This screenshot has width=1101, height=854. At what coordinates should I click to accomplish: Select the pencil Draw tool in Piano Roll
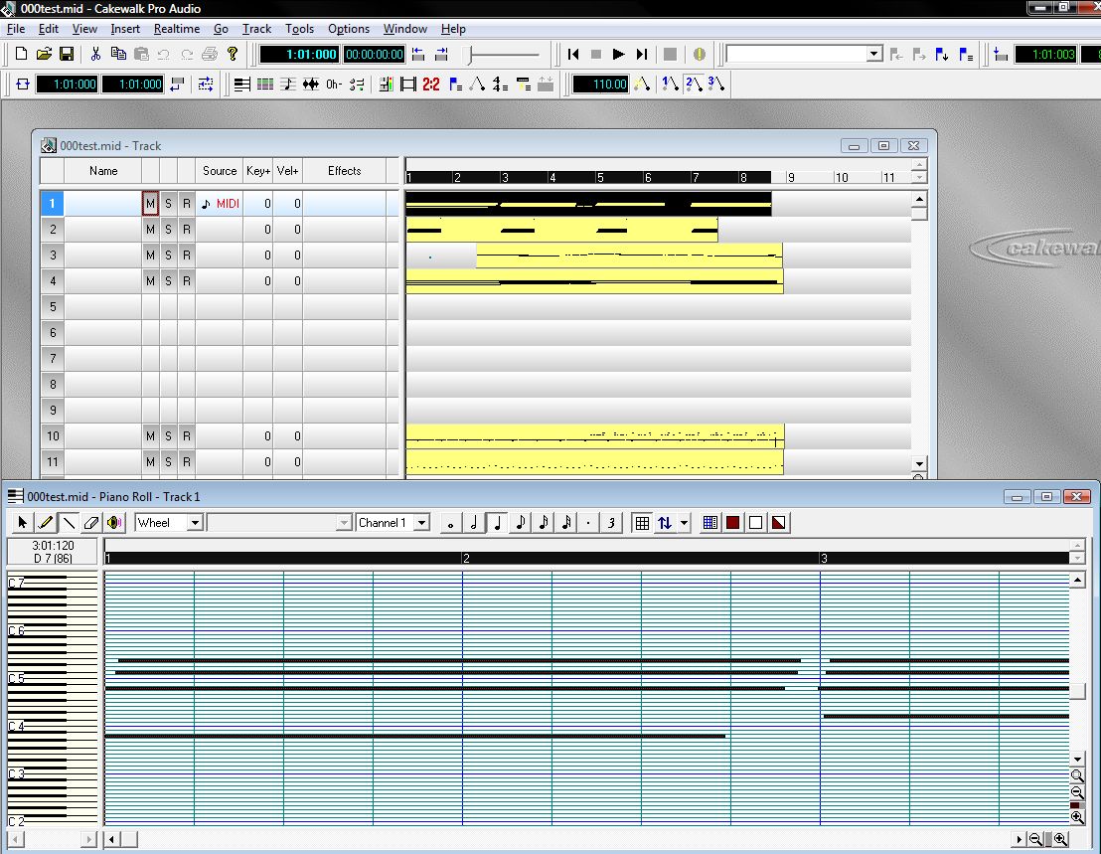[x=45, y=523]
